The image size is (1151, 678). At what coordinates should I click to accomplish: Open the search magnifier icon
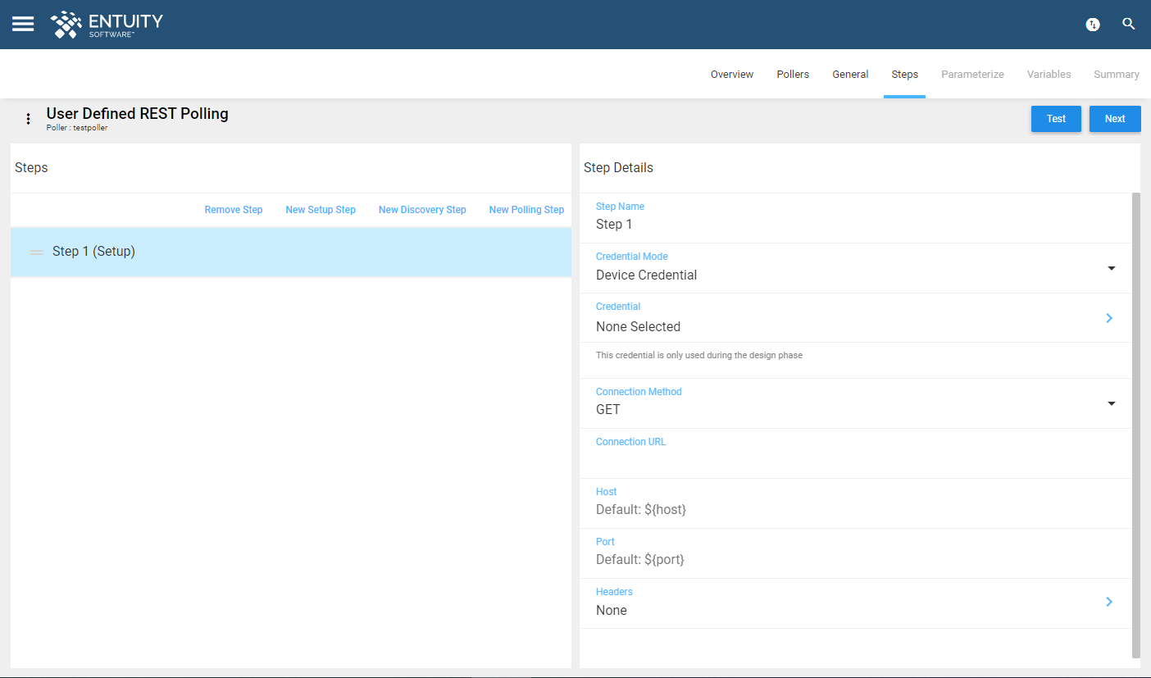click(1129, 24)
